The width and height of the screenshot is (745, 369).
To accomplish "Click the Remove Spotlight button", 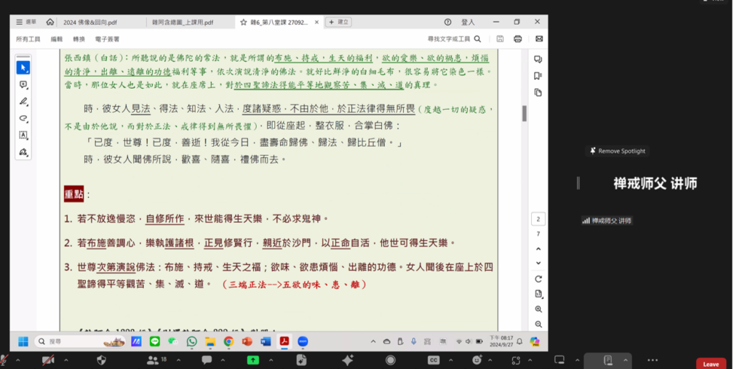I will tap(618, 151).
